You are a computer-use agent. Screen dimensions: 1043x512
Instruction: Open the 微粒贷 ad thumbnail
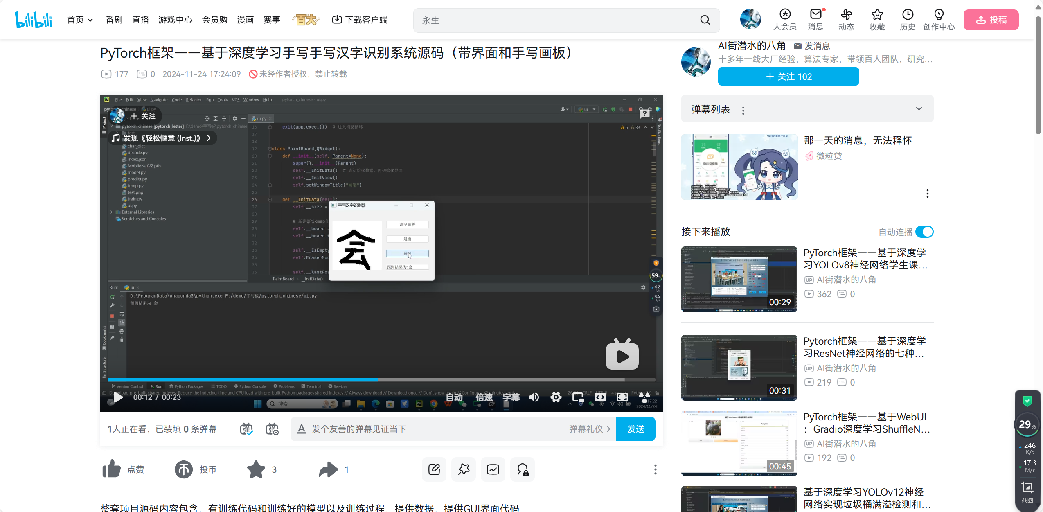point(739,167)
